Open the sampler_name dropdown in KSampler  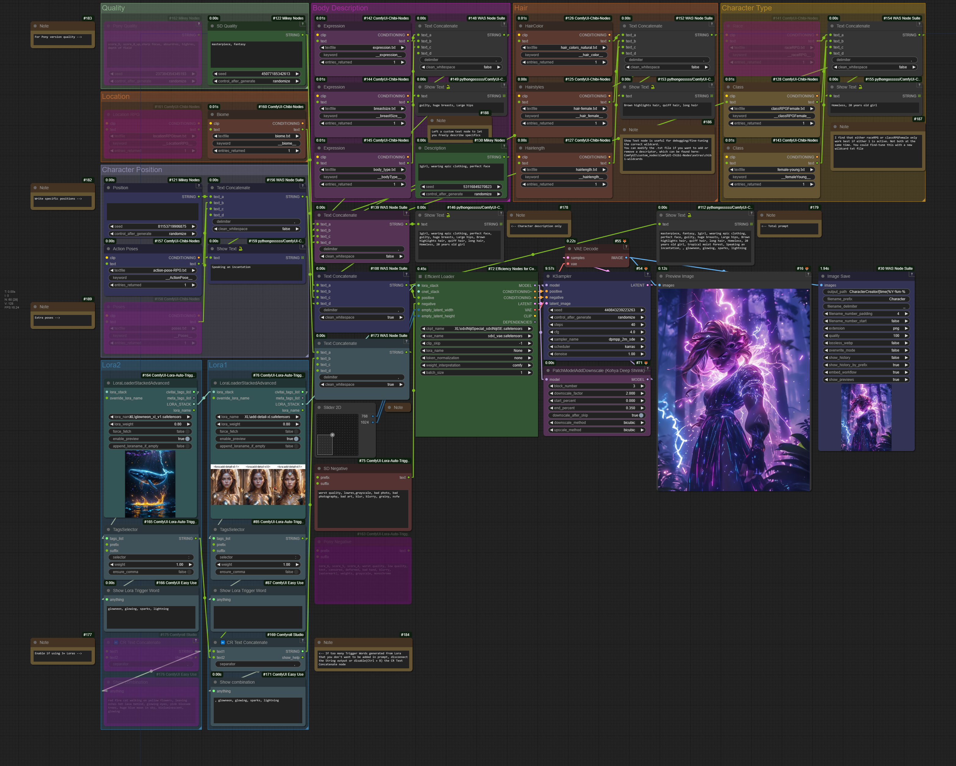[597, 339]
